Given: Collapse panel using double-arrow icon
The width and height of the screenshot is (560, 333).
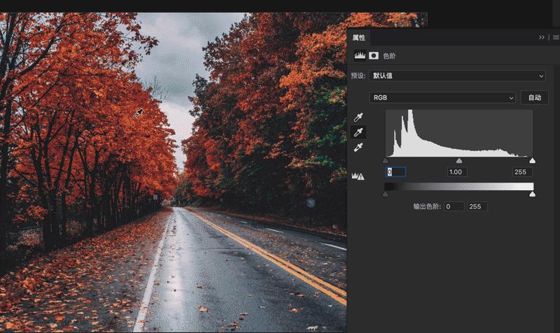Looking at the screenshot, I should [x=542, y=37].
